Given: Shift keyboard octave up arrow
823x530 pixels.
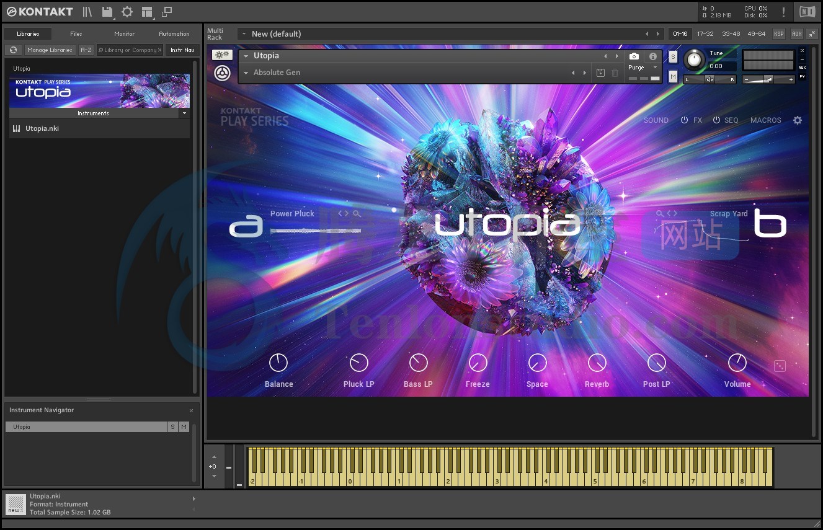Looking at the screenshot, I should click(214, 457).
